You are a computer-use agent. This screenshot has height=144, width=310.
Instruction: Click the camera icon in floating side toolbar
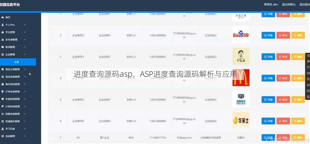point(308,97)
